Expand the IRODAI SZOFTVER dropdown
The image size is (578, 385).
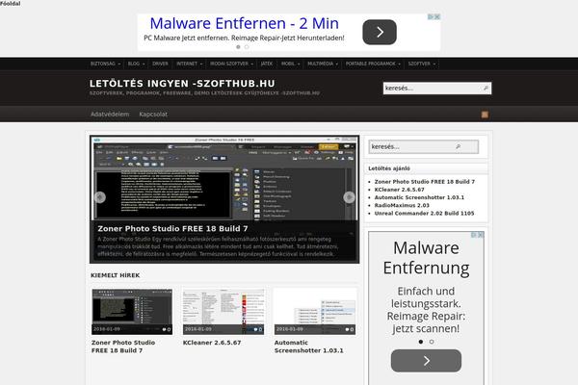[231, 64]
